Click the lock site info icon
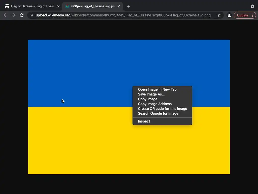 32,15
